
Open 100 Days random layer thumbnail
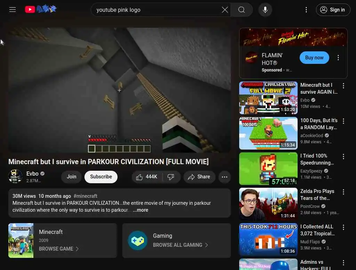(x=268, y=133)
